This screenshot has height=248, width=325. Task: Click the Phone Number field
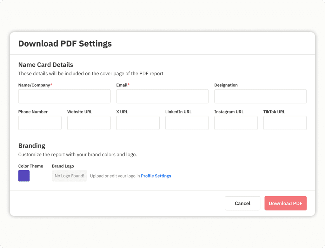click(x=40, y=123)
